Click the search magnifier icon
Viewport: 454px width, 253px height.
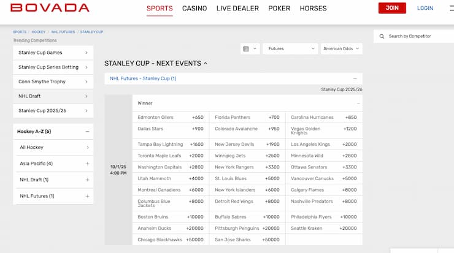tap(382, 36)
